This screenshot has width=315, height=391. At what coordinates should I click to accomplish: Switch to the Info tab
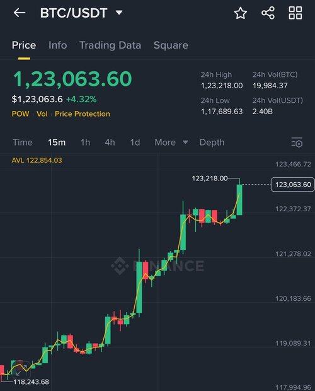point(58,45)
